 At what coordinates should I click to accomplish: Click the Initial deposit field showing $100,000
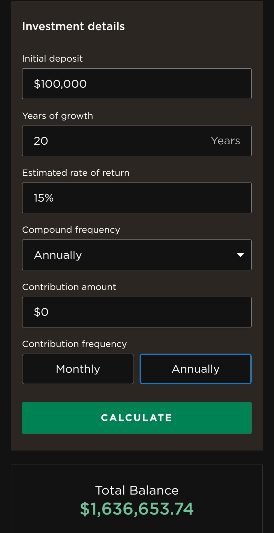[137, 84]
